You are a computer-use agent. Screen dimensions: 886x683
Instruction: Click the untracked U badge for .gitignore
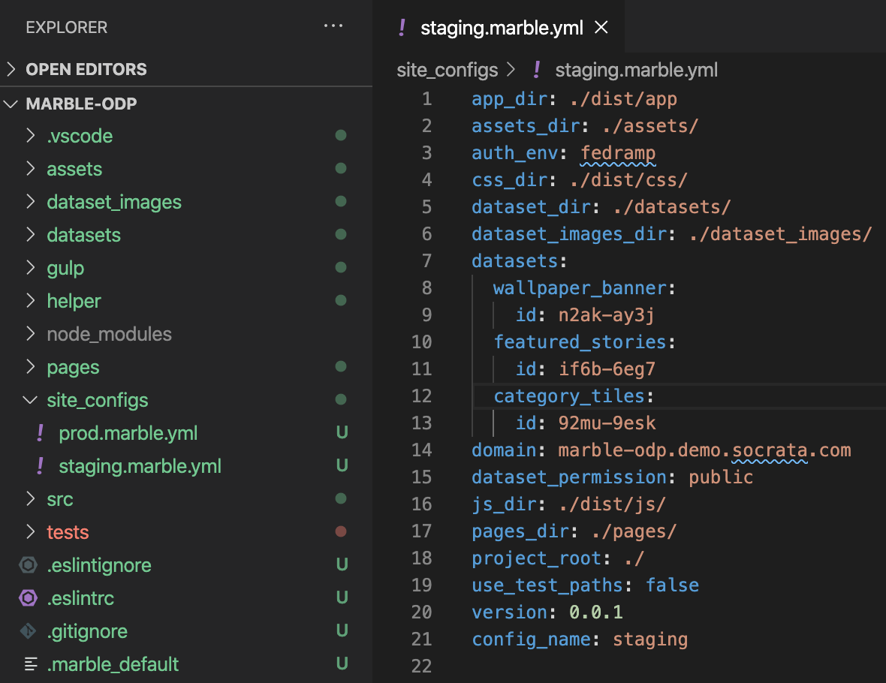[x=342, y=630]
